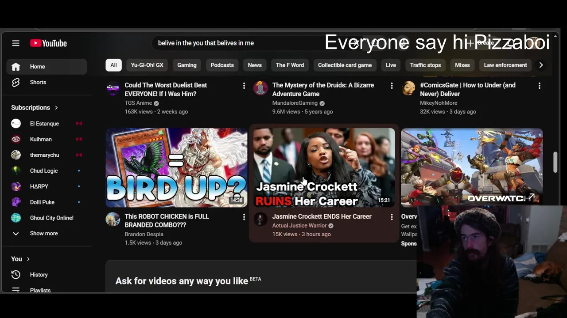The image size is (567, 318).
Task: Click El Estanque live indicator
Action: 79,124
